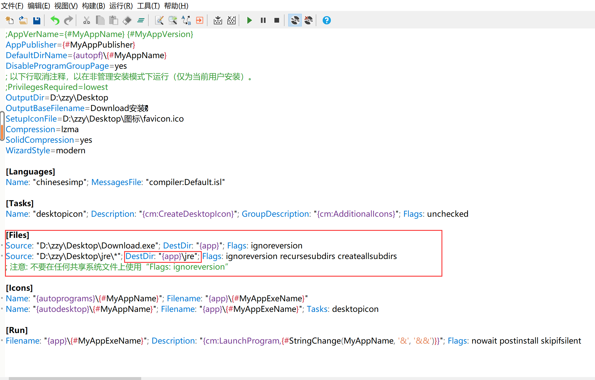Click Compression=lzma line

pyautogui.click(x=42, y=129)
